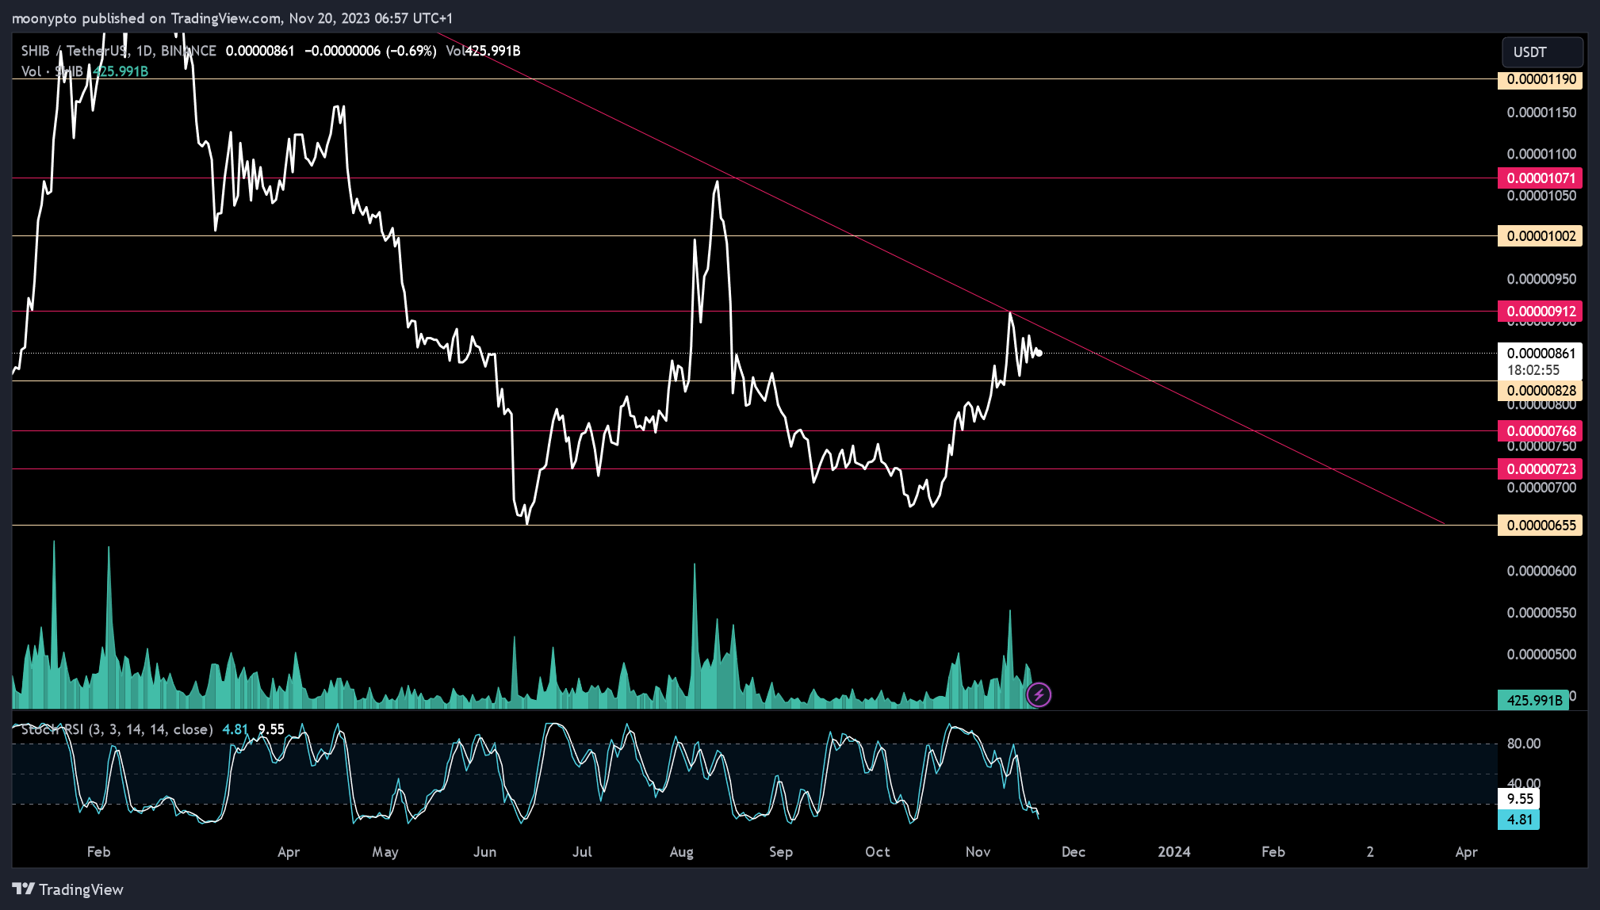Click the Vol · SHIB indicator legend

(52, 71)
